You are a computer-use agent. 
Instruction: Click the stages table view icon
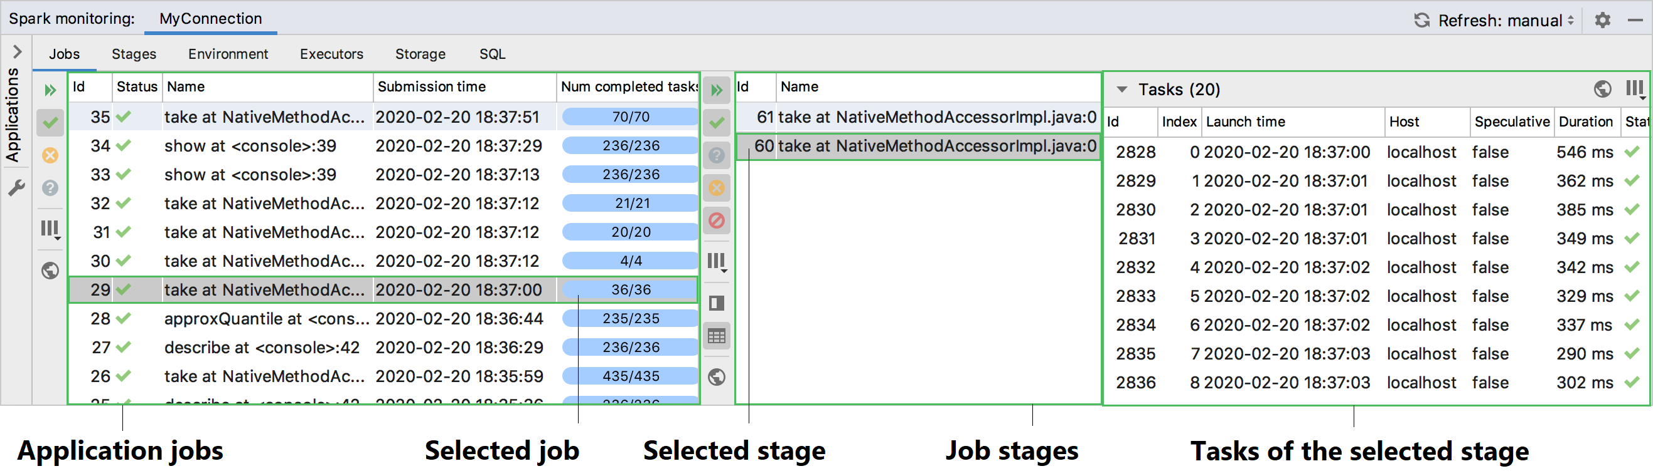coord(717,336)
